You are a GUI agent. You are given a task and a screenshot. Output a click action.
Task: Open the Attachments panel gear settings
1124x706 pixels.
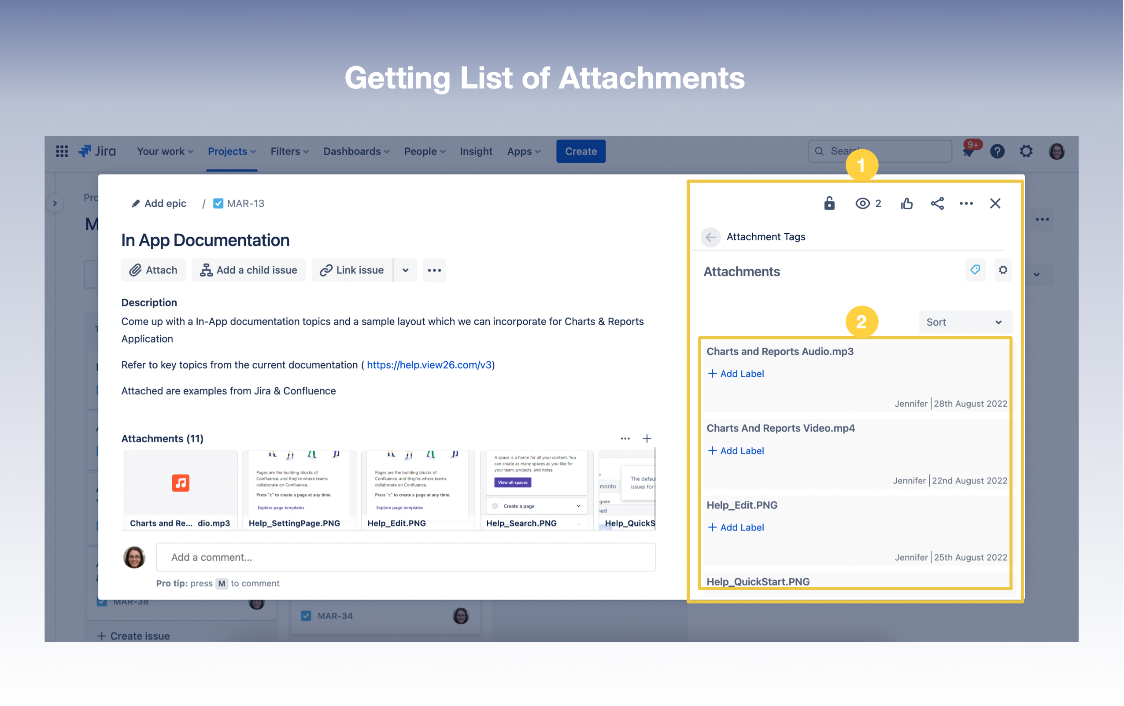1002,270
